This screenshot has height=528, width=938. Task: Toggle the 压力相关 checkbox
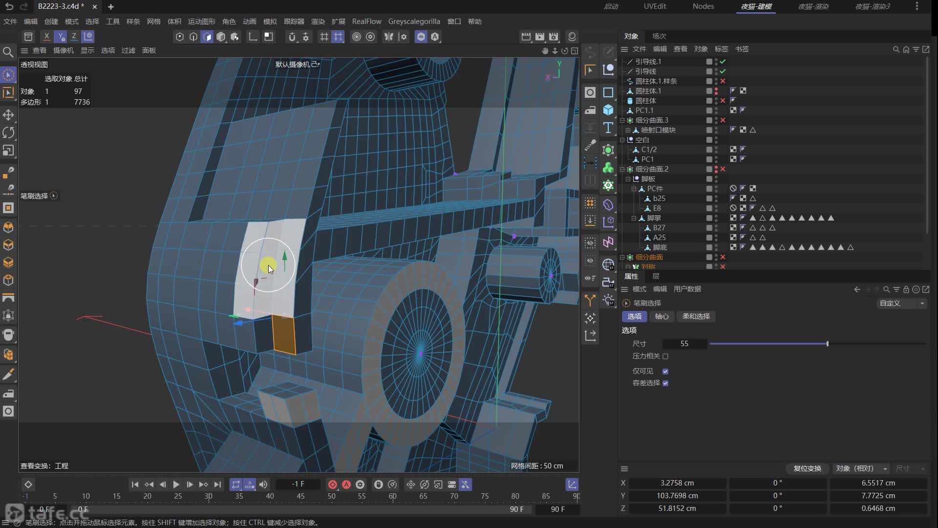pos(665,356)
